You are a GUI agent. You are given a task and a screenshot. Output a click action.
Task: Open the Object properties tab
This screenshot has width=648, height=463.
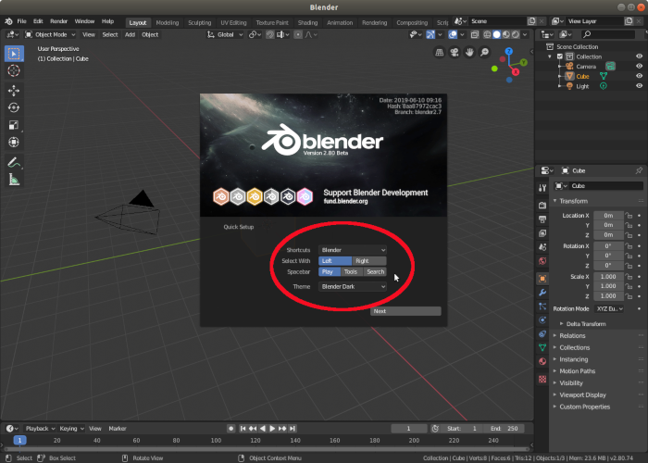542,279
